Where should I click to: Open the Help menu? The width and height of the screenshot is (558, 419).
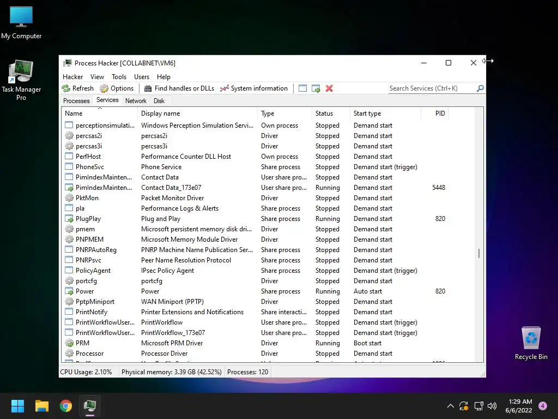163,77
